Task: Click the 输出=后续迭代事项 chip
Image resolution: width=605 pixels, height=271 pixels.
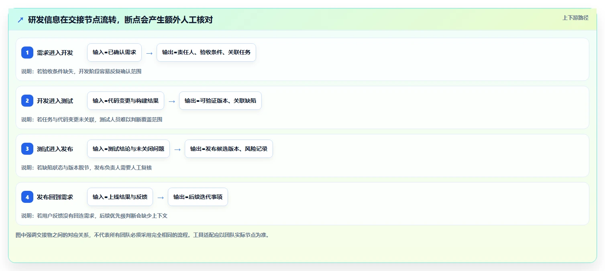Action: point(198,197)
